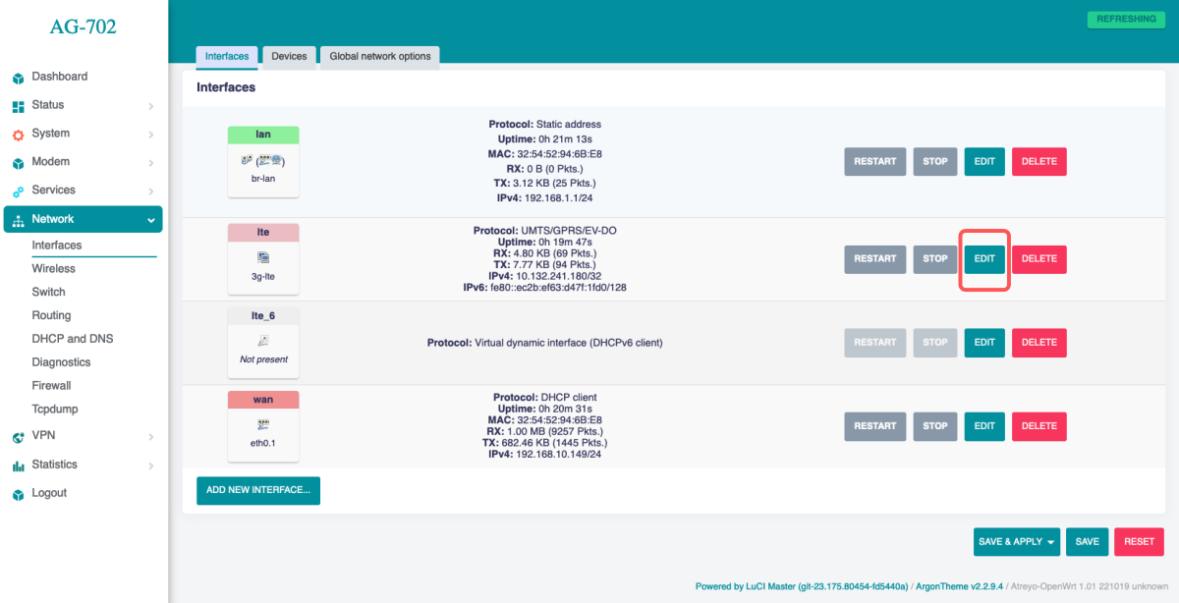The image size is (1179, 603).
Task: Expand the VPN submenu arrow
Action: coord(151,437)
